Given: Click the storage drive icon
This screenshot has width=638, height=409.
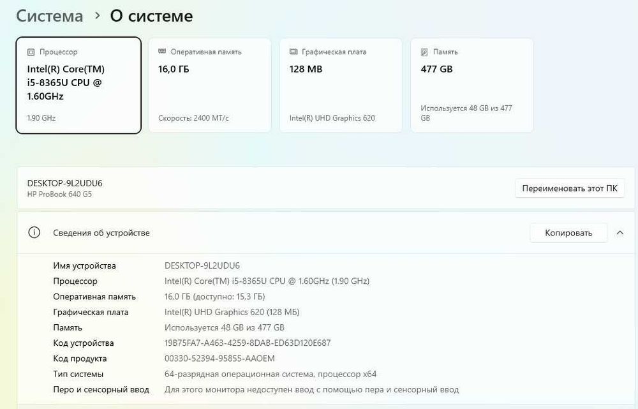Looking at the screenshot, I should (424, 52).
